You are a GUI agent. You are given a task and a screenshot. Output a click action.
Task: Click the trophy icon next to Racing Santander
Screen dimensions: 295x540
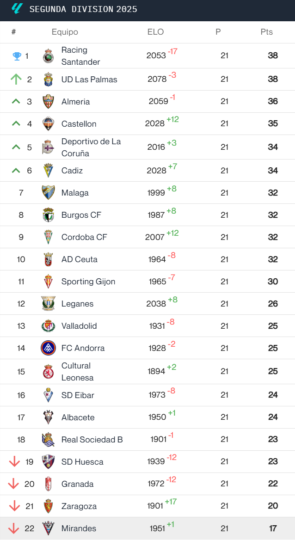(x=17, y=54)
